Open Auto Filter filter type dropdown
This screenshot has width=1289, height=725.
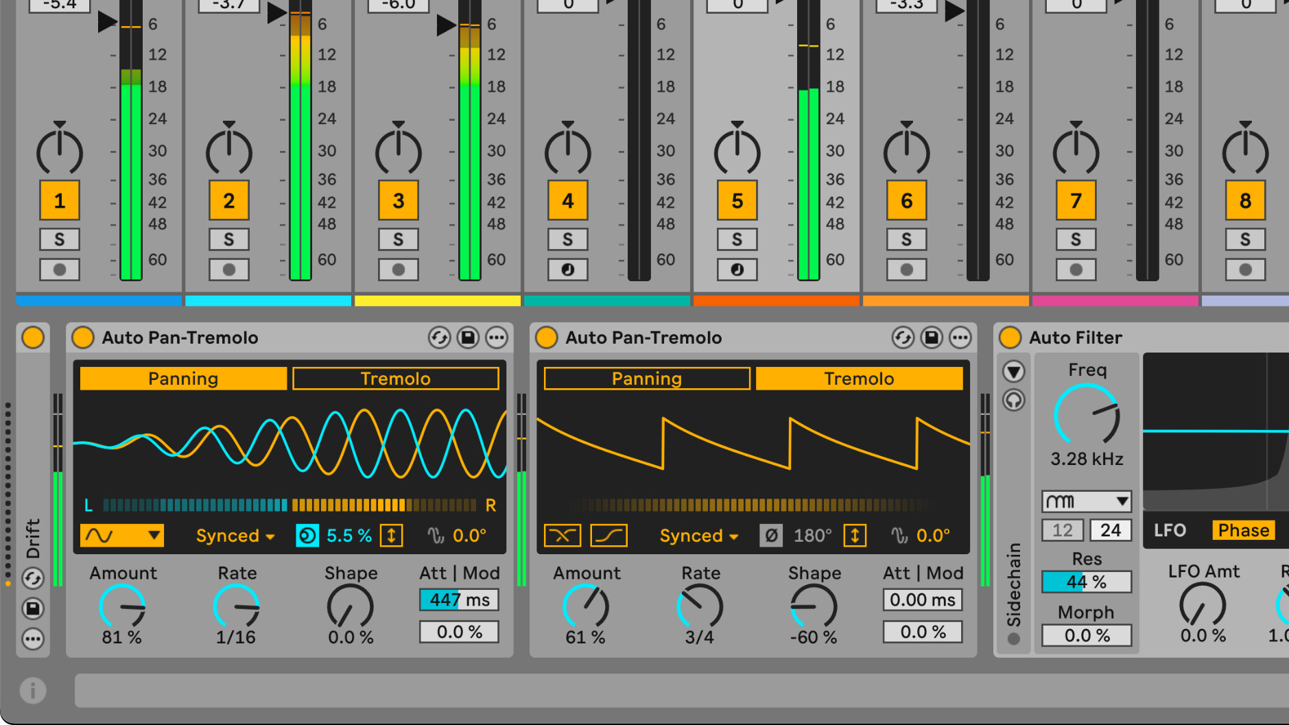click(x=1087, y=501)
